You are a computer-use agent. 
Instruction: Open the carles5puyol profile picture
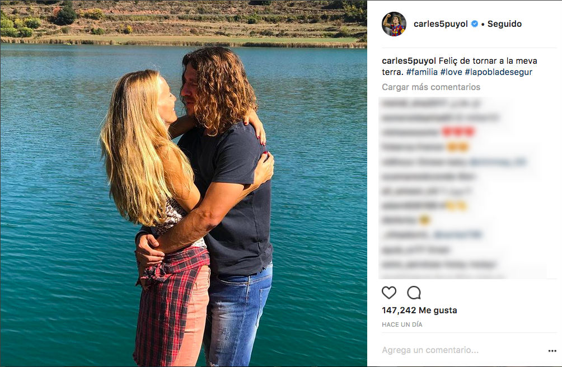pos(394,24)
